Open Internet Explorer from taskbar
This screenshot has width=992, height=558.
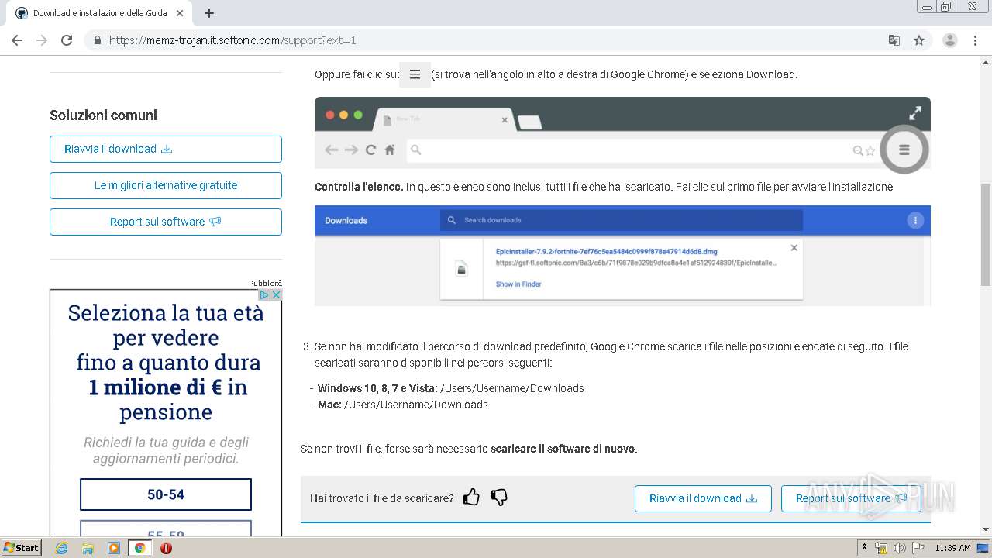pos(62,548)
